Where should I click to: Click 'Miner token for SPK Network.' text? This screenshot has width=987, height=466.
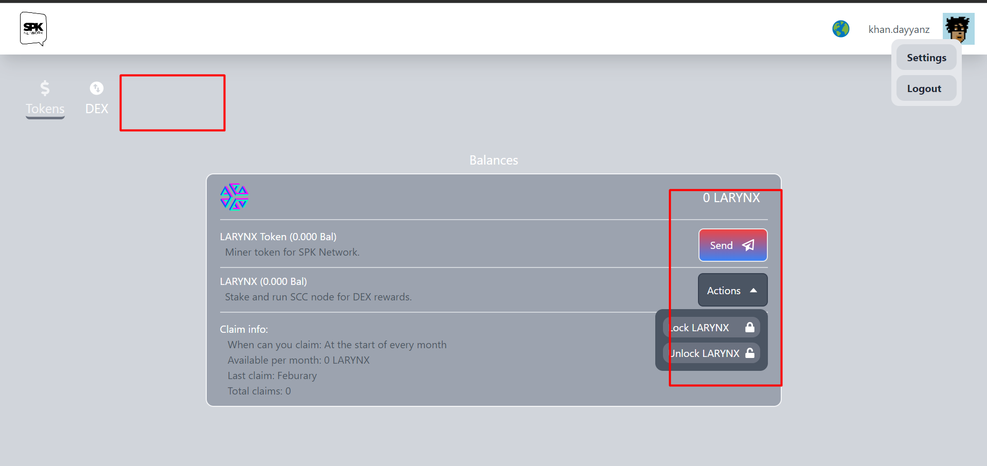292,252
